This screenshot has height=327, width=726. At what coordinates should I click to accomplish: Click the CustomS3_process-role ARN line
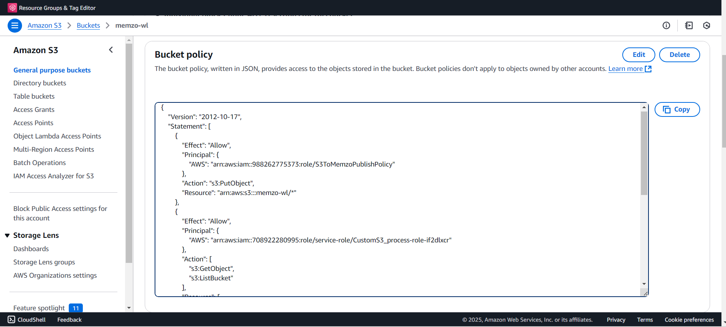tap(320, 240)
